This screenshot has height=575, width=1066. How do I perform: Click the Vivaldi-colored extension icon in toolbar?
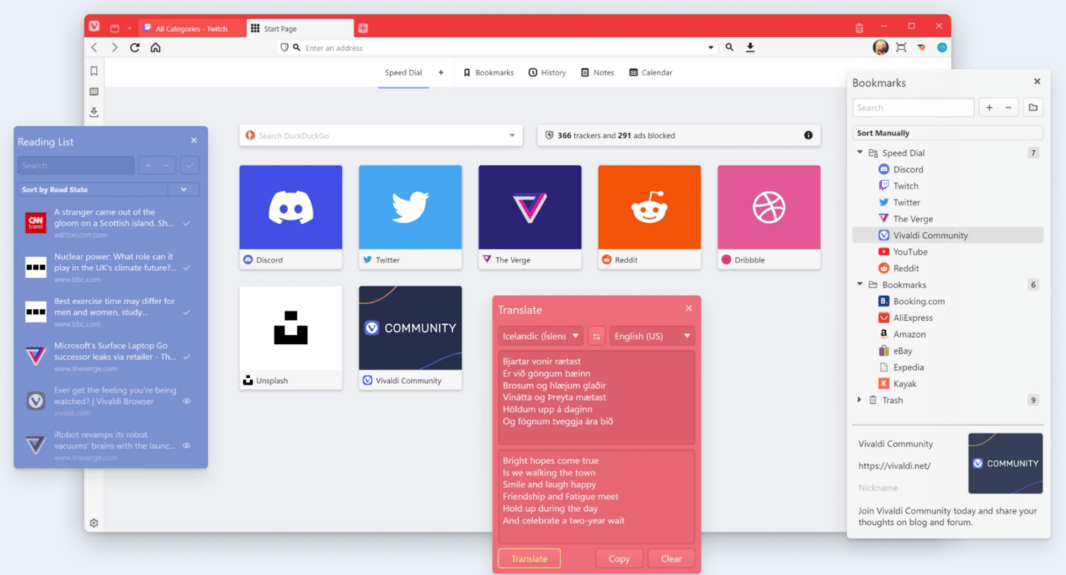click(x=921, y=47)
